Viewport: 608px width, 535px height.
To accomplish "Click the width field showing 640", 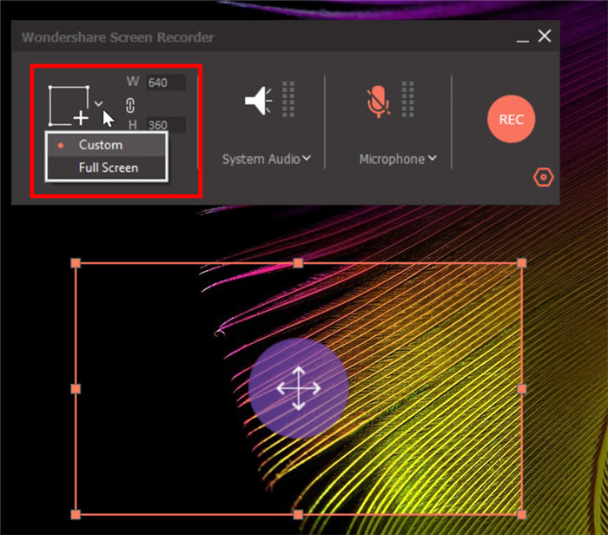I will [x=166, y=83].
